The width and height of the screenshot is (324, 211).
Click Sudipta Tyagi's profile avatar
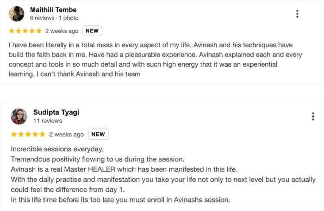(x=19, y=116)
